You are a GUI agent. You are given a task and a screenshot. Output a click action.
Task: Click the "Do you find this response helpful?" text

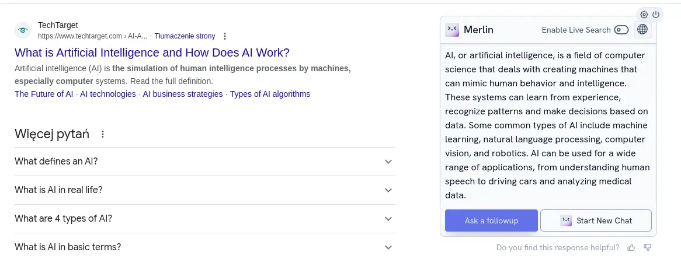click(x=558, y=247)
